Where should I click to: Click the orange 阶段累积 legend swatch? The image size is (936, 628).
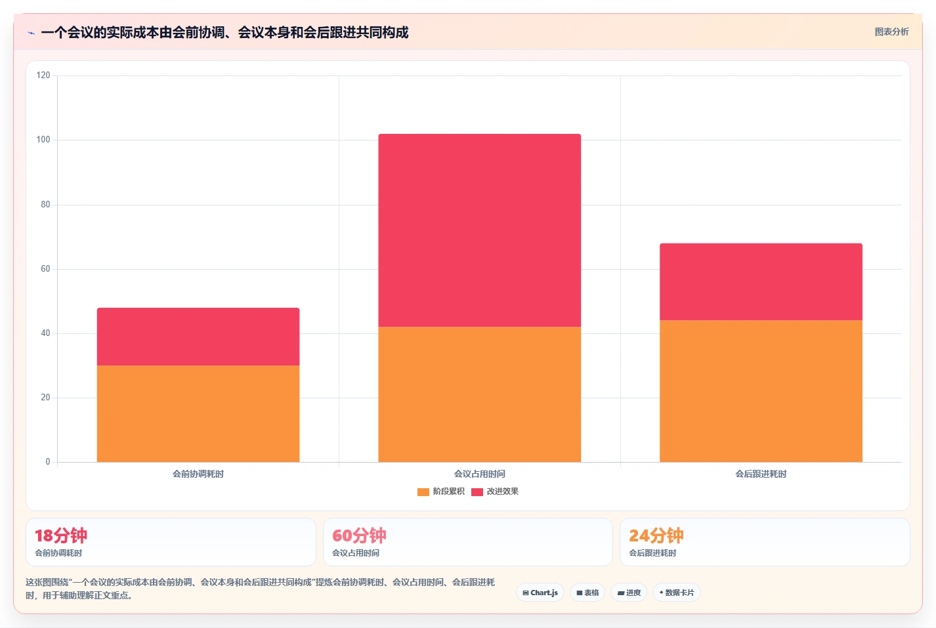pos(423,492)
